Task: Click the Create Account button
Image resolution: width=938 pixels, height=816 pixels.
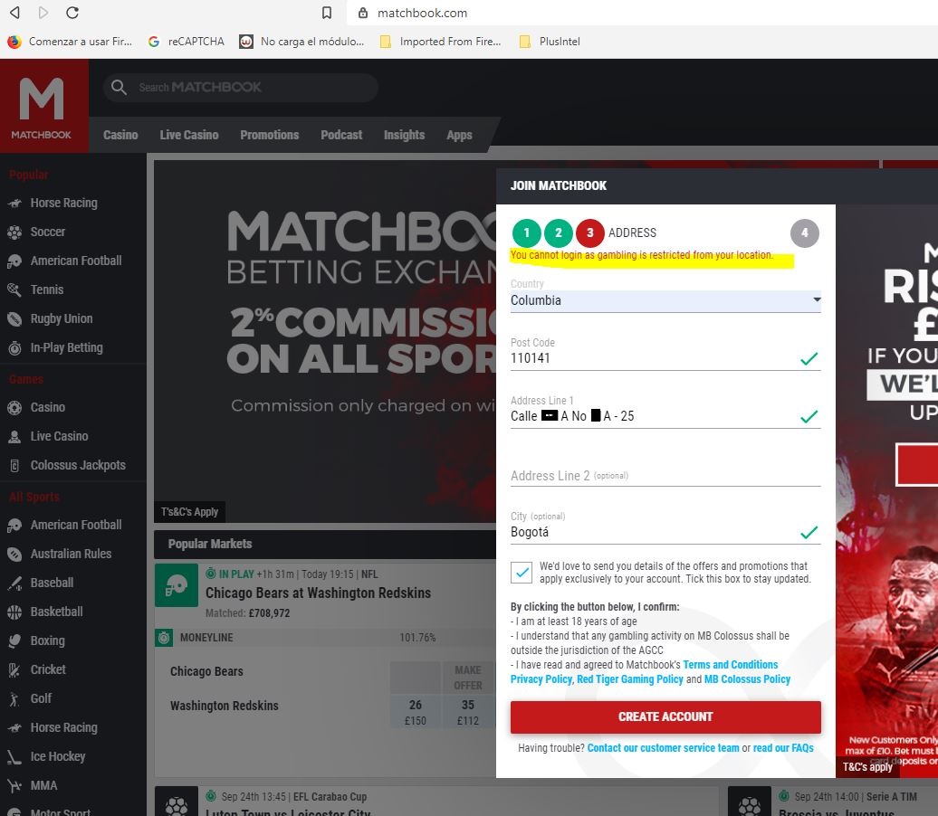Action: click(x=665, y=716)
